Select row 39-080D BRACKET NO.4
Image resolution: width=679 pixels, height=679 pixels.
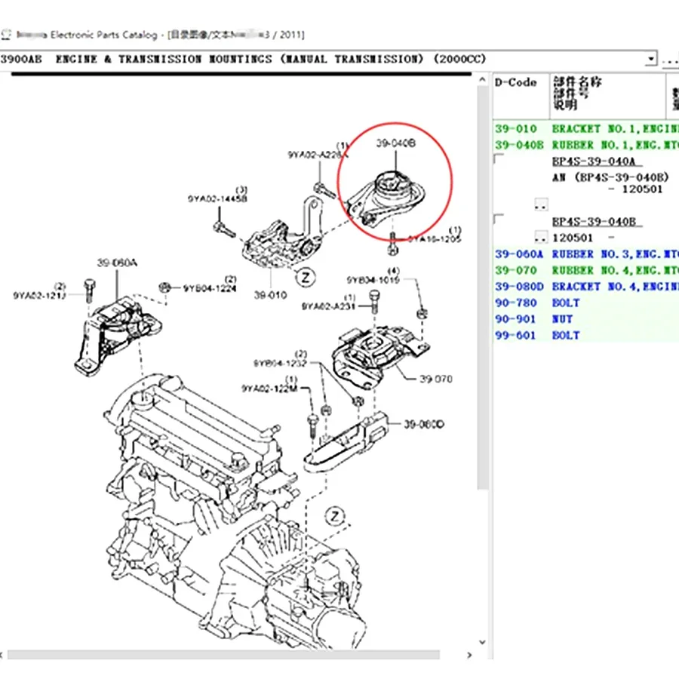(586, 287)
